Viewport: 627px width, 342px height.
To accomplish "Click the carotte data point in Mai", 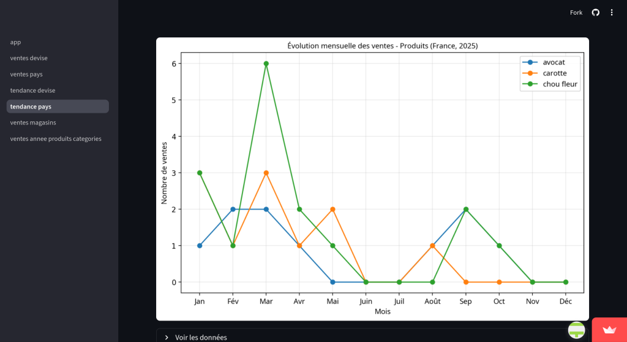I will pyautogui.click(x=332, y=210).
